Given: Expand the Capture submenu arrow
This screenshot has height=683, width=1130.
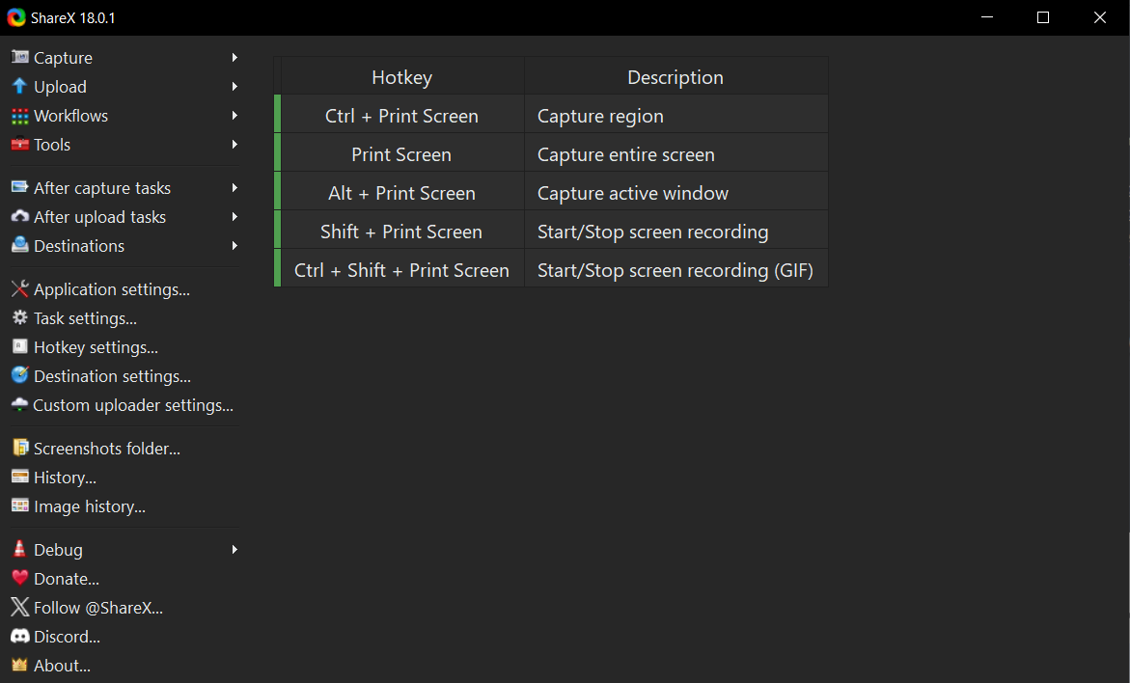Looking at the screenshot, I should coord(234,57).
